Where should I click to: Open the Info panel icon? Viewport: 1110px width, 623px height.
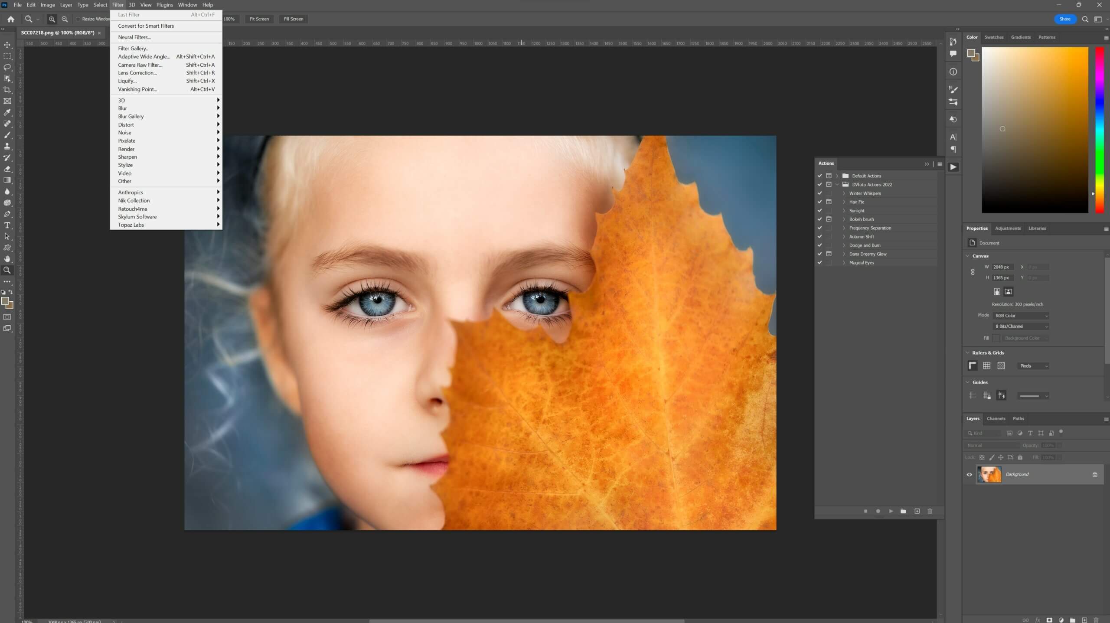(x=953, y=72)
